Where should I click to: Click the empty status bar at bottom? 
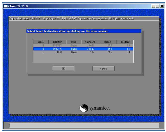tap(84, 125)
